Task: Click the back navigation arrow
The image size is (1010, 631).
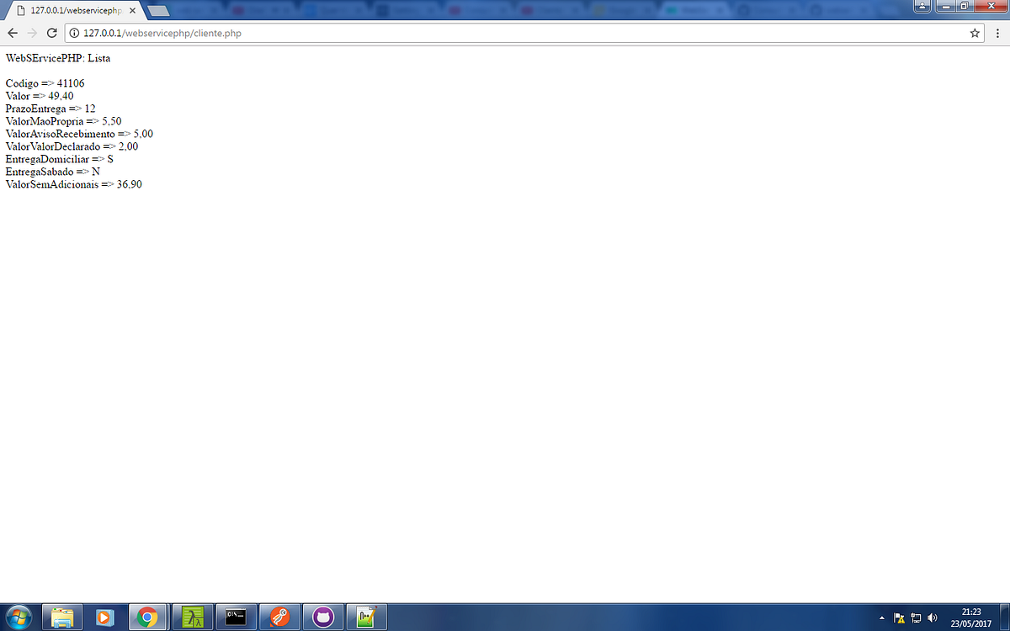Action: [x=13, y=33]
